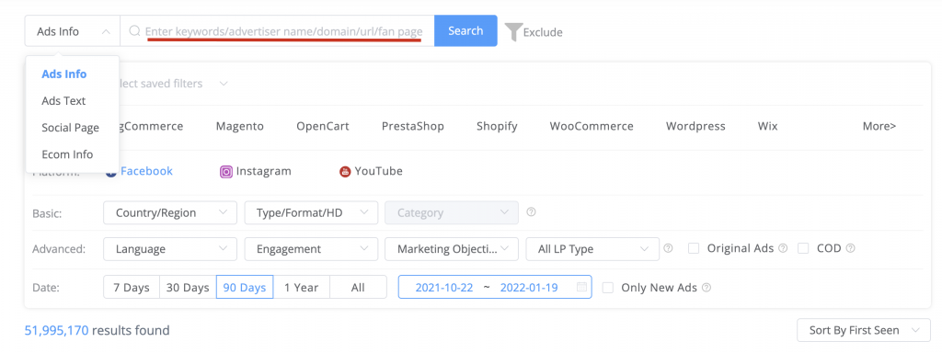Viewport: 942px width, 353px height.
Task: Select the YouTube platform icon
Action: (345, 172)
